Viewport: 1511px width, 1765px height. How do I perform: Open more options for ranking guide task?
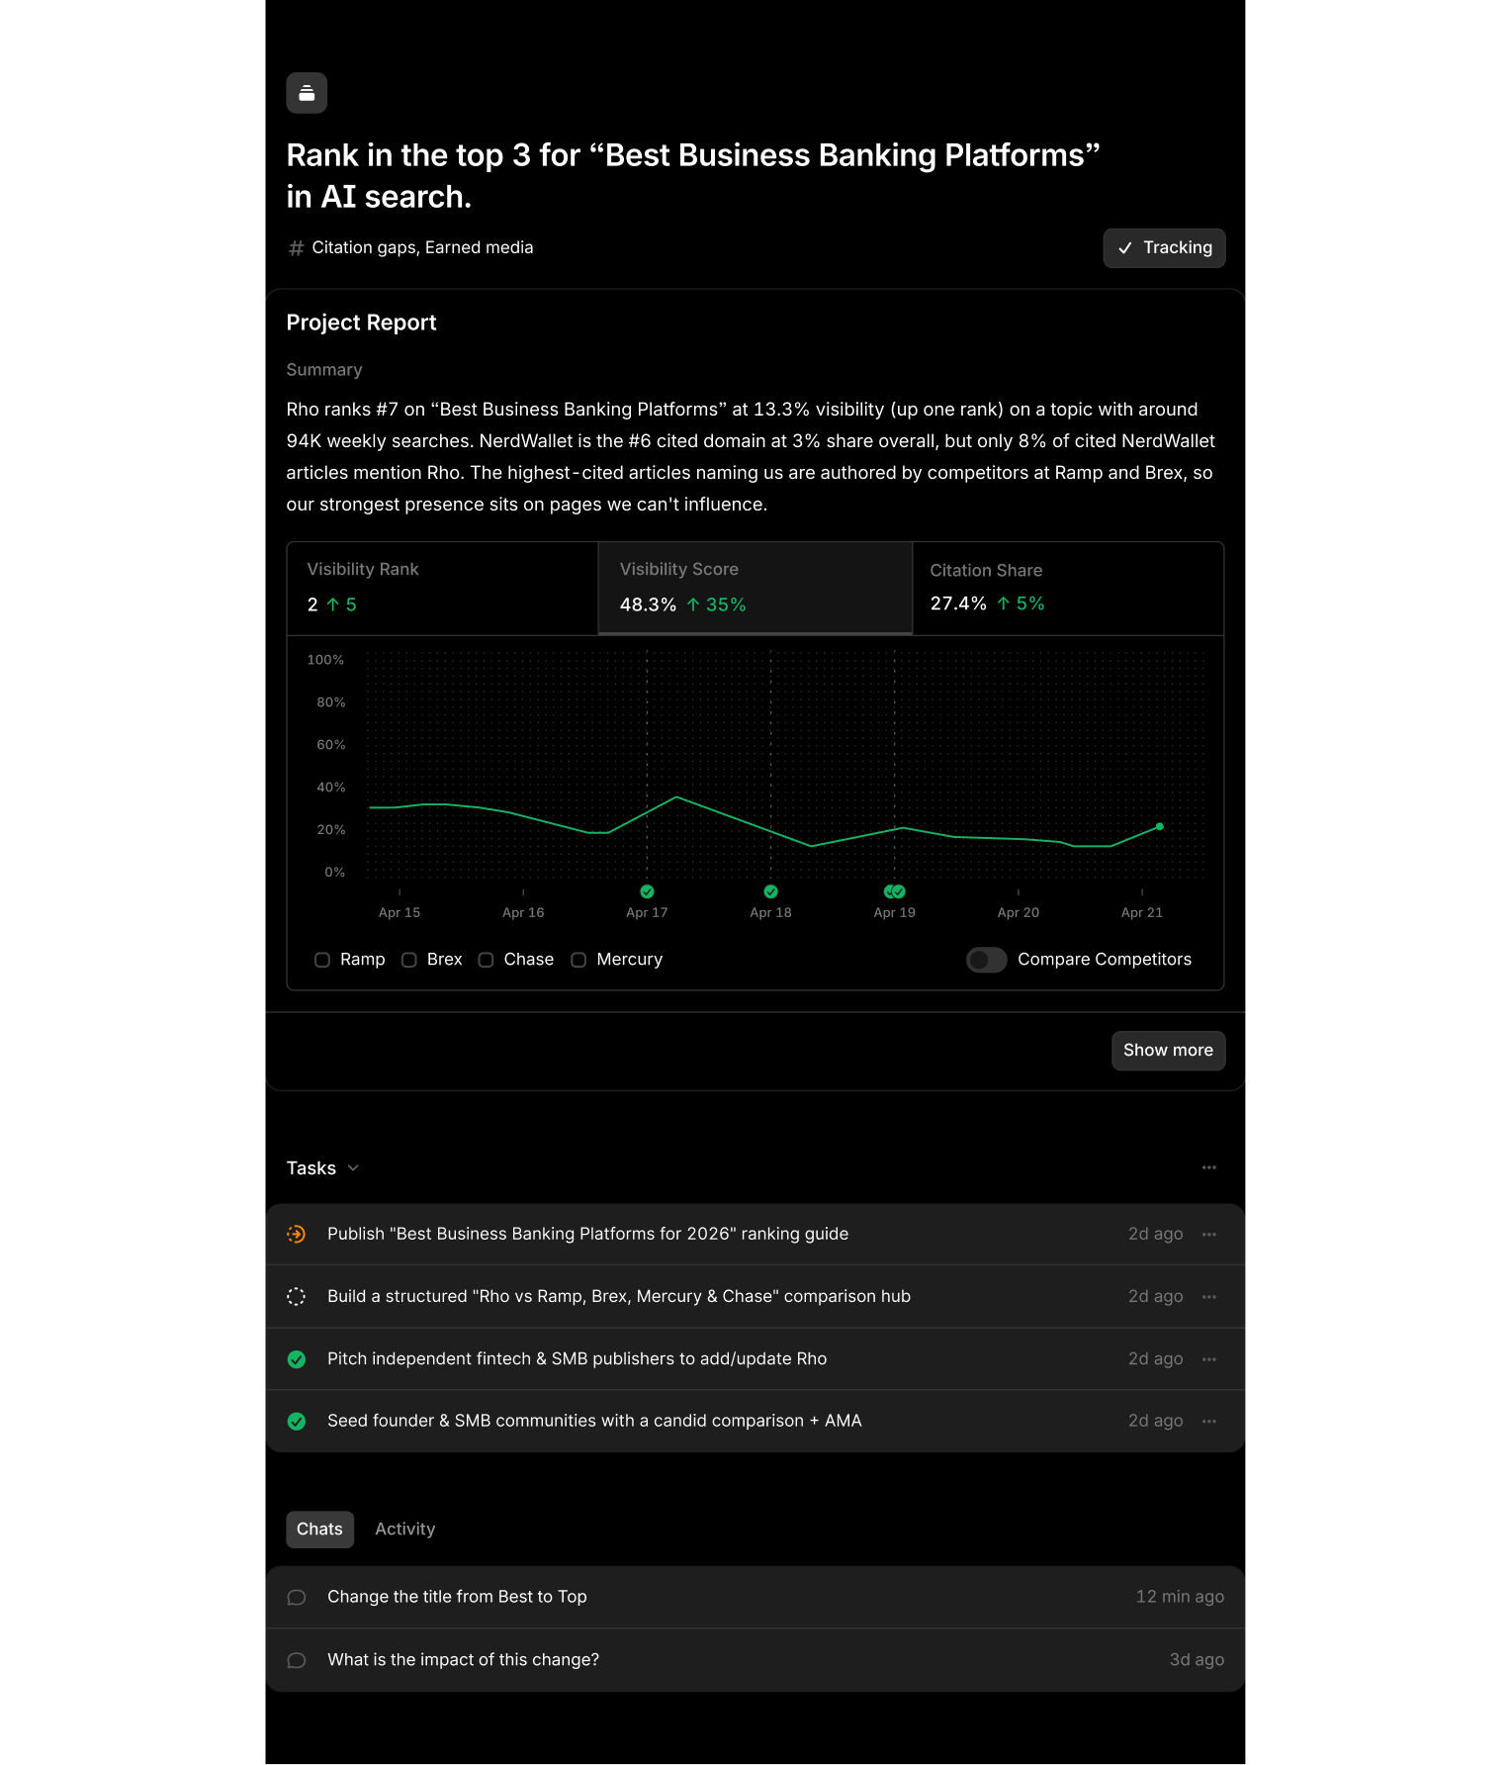[x=1208, y=1235]
